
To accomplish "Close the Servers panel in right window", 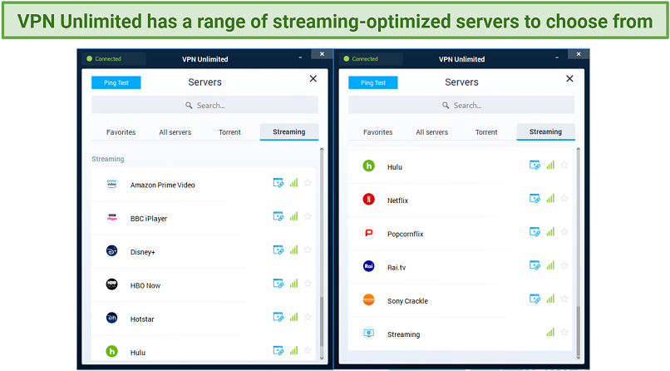I will [x=569, y=79].
